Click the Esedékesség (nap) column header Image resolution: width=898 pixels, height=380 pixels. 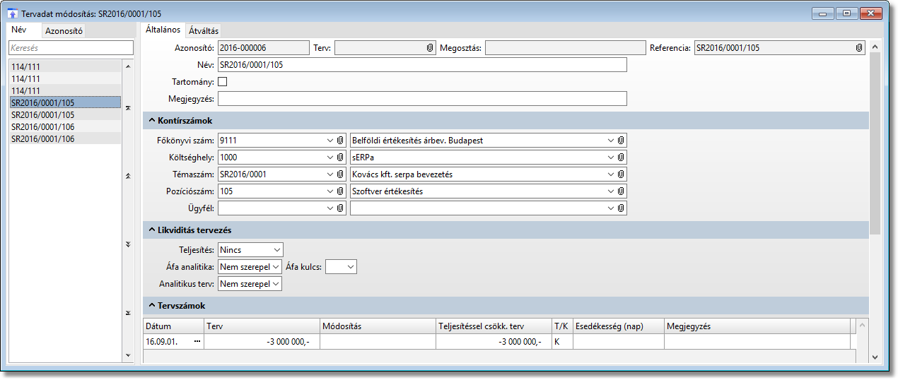click(618, 326)
